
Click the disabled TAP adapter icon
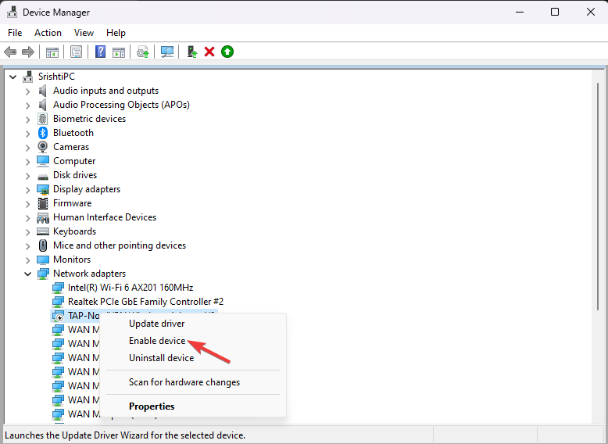point(58,316)
